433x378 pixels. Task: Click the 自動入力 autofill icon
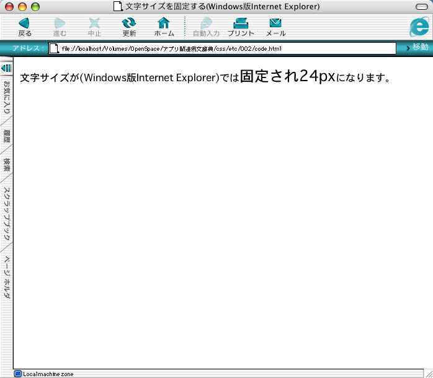(x=206, y=24)
